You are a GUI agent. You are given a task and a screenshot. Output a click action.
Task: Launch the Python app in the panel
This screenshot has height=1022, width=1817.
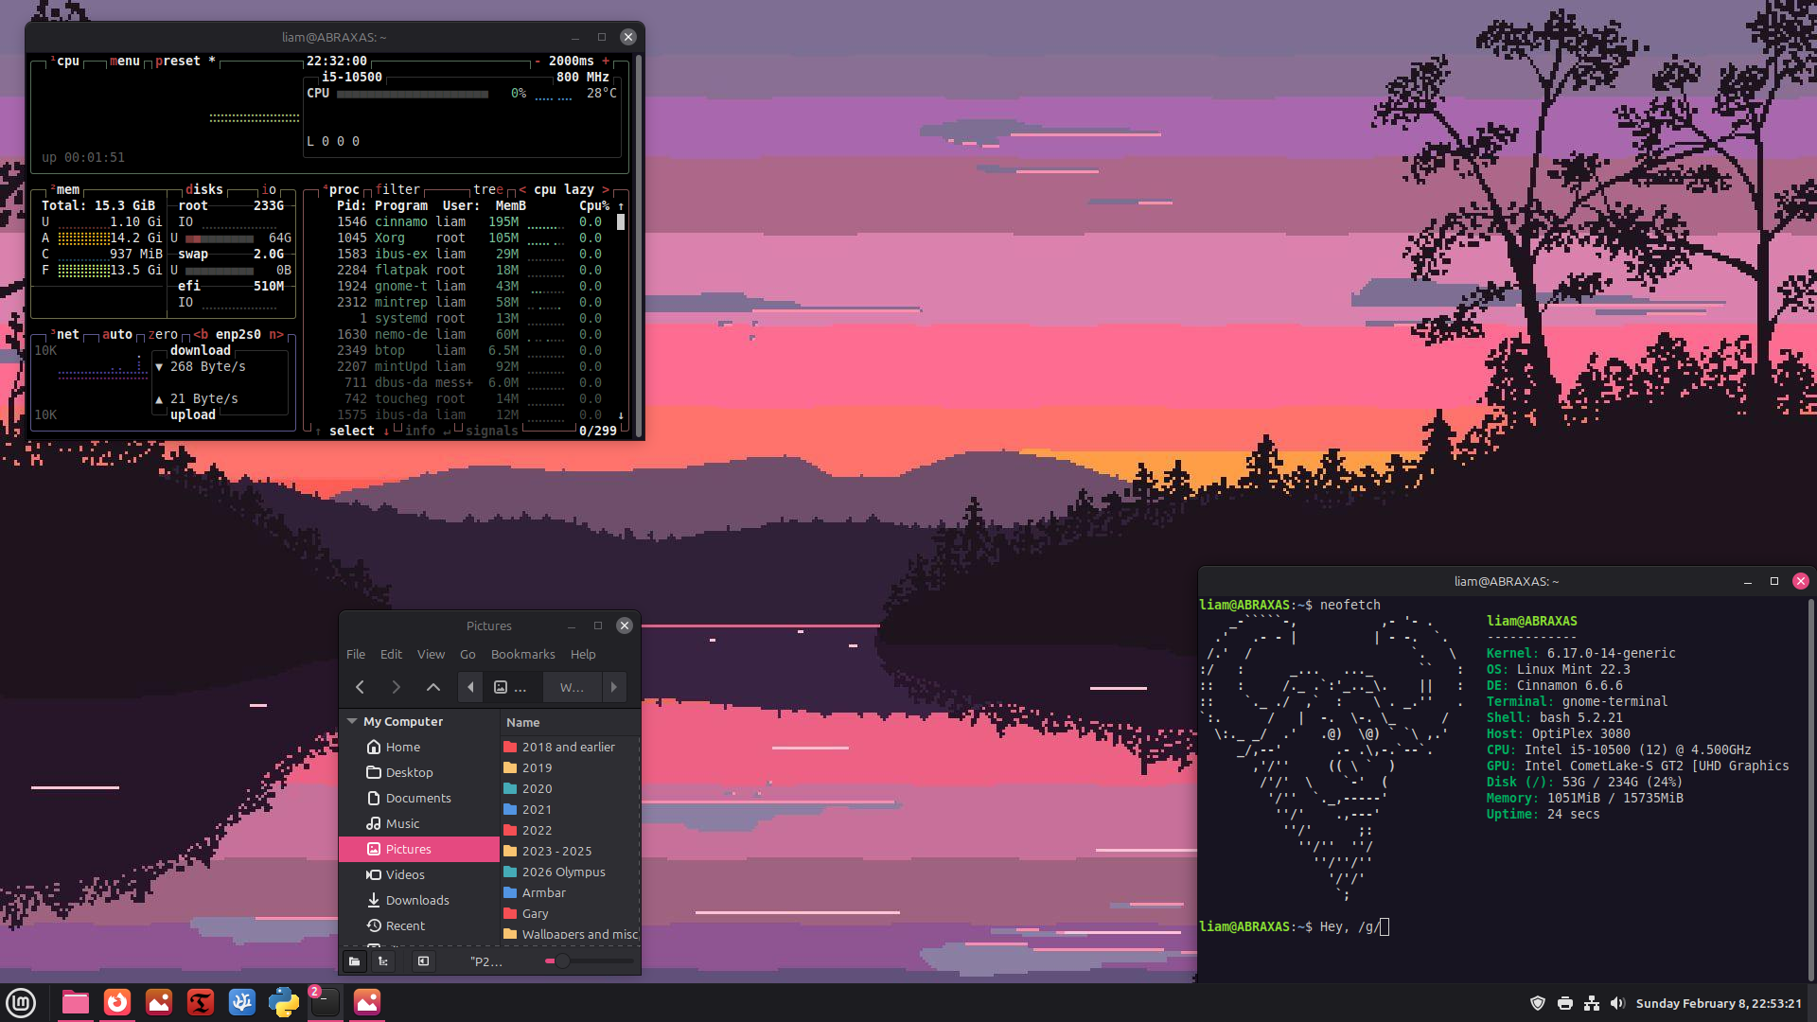coord(283,1002)
